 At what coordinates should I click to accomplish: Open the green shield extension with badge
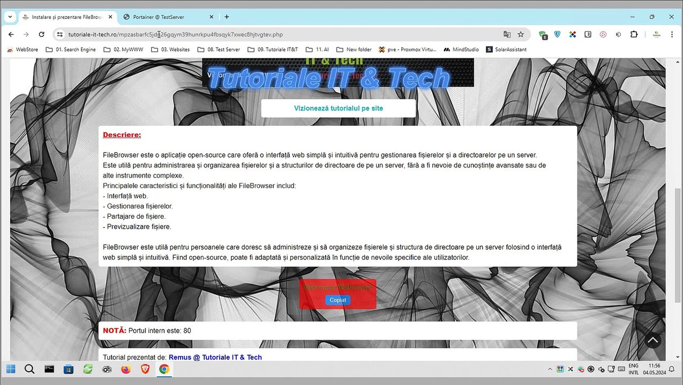tap(543, 35)
